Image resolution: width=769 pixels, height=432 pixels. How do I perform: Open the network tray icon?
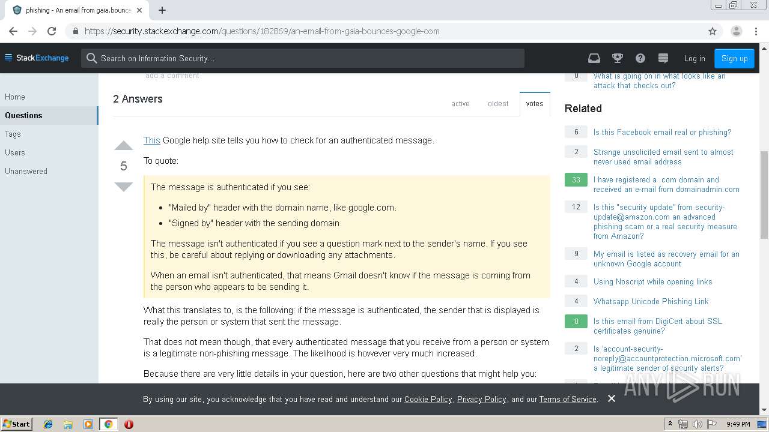click(x=684, y=424)
